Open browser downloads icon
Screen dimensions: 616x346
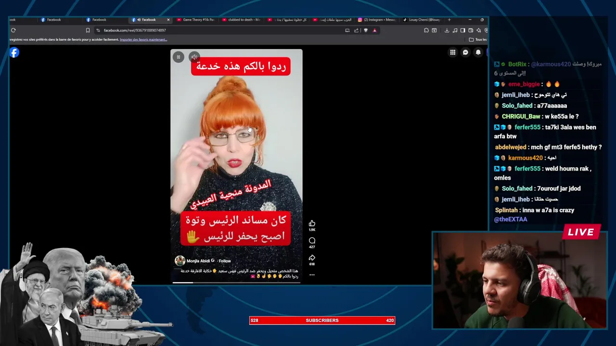coord(447,30)
